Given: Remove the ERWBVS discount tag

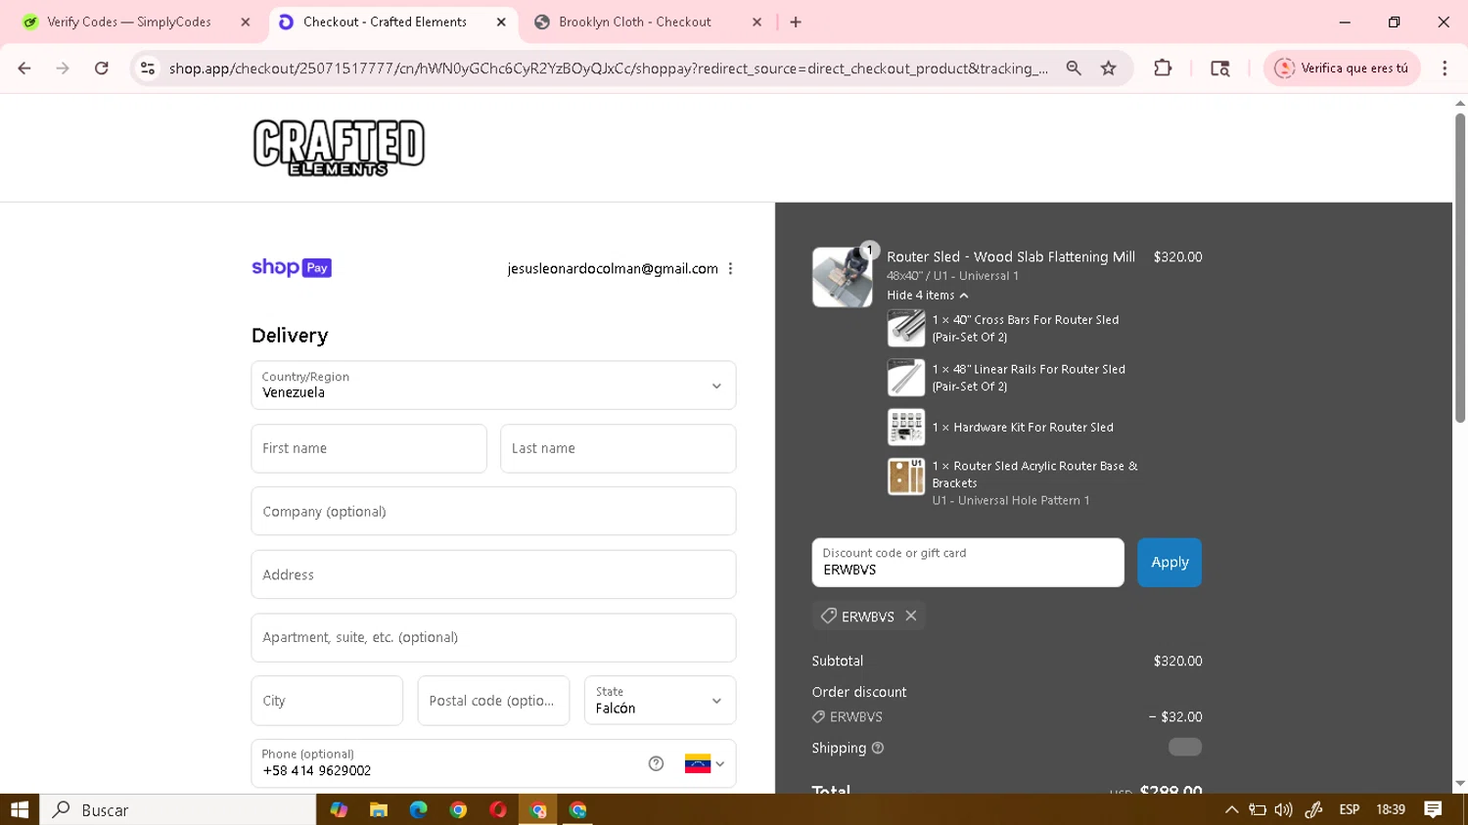Looking at the screenshot, I should tap(911, 616).
